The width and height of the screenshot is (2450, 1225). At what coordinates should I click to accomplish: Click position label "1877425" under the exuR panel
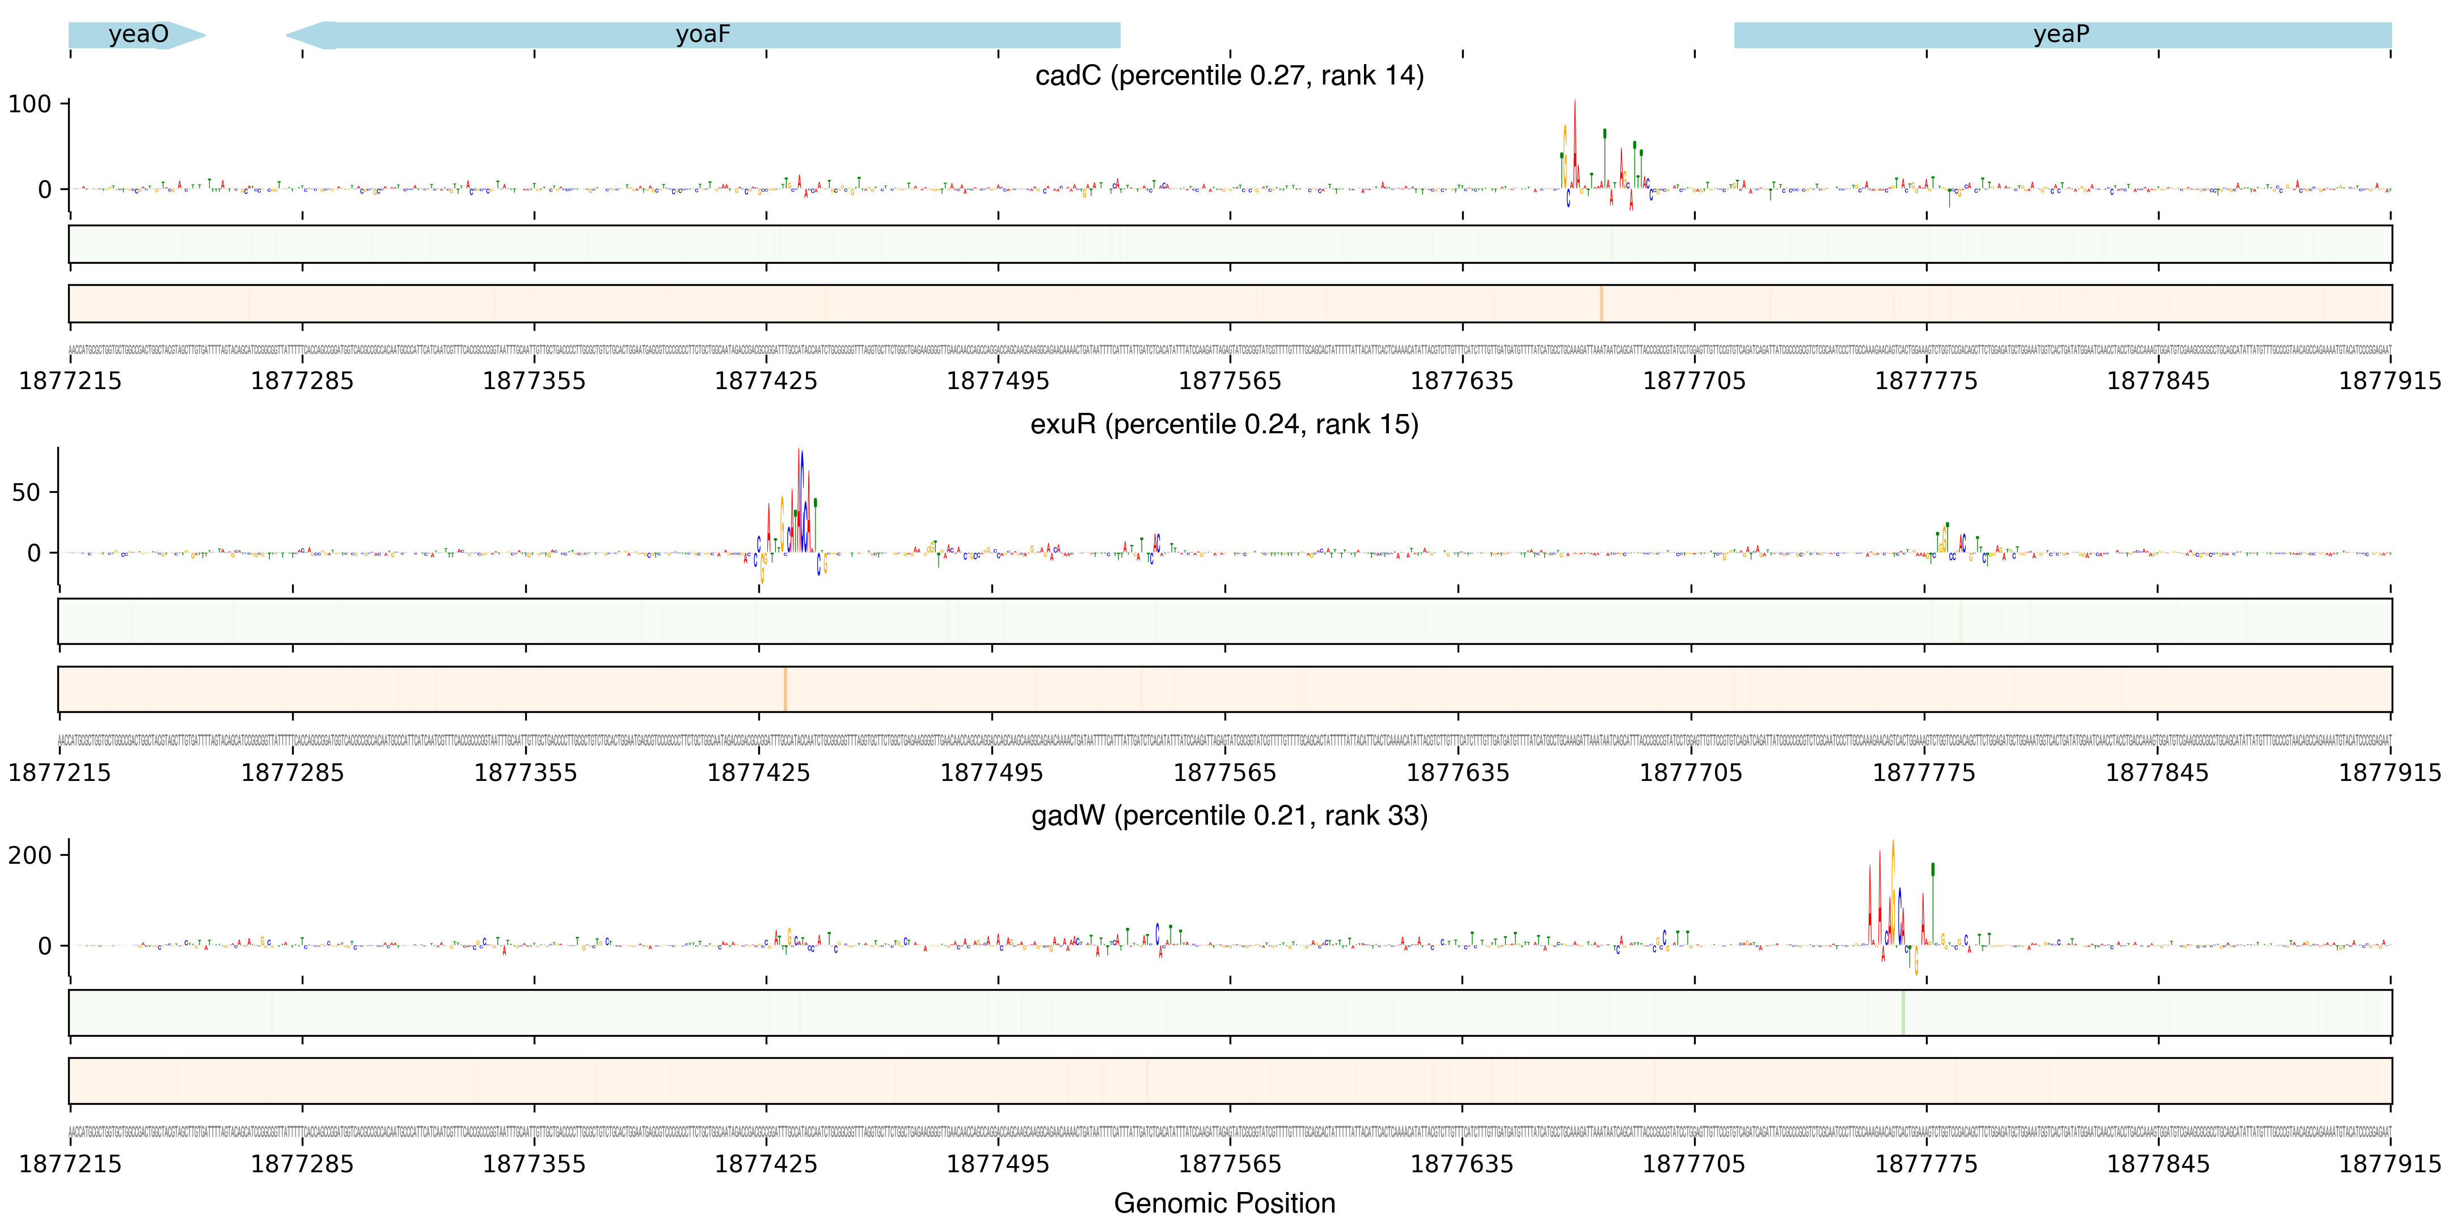tap(759, 773)
